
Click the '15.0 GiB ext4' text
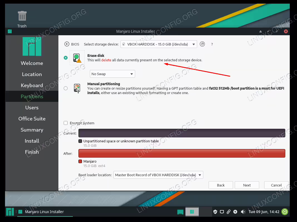coord(94,166)
